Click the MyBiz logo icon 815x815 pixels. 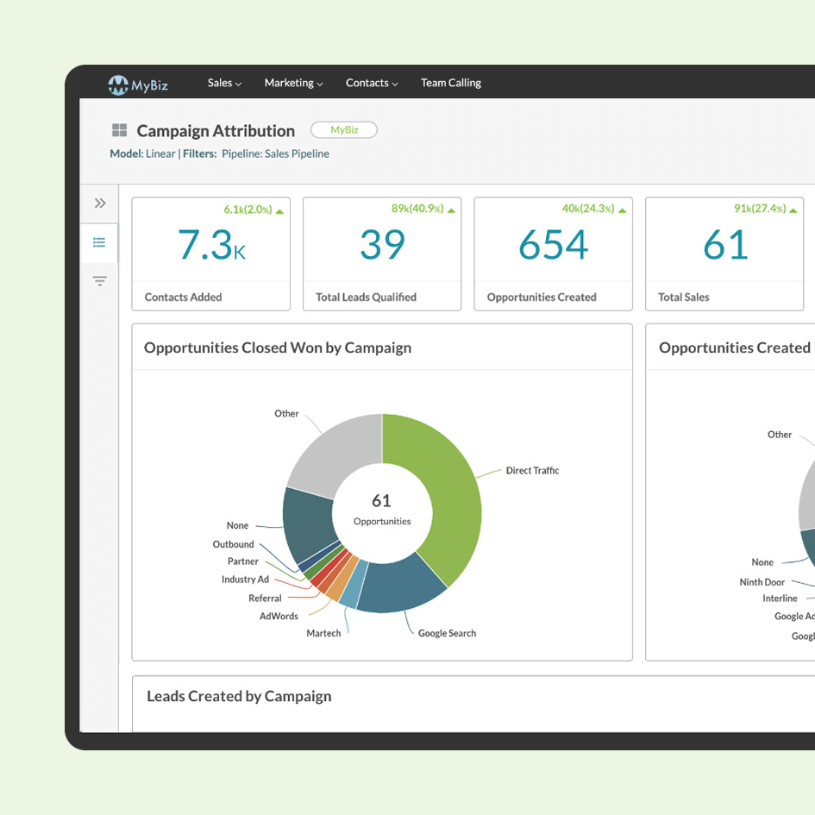click(118, 84)
